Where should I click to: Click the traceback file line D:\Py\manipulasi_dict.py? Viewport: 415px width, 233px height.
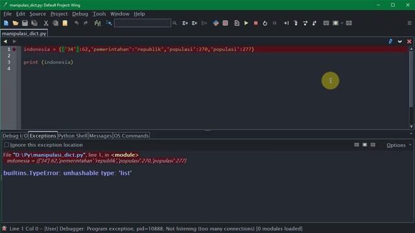point(71,155)
